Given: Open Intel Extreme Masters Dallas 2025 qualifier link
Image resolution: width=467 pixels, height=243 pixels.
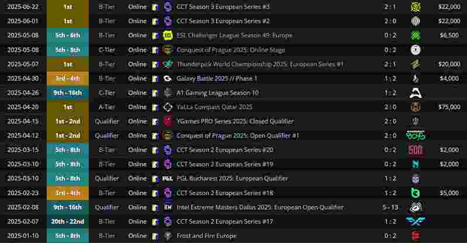Looking at the screenshot, I should 260,207.
